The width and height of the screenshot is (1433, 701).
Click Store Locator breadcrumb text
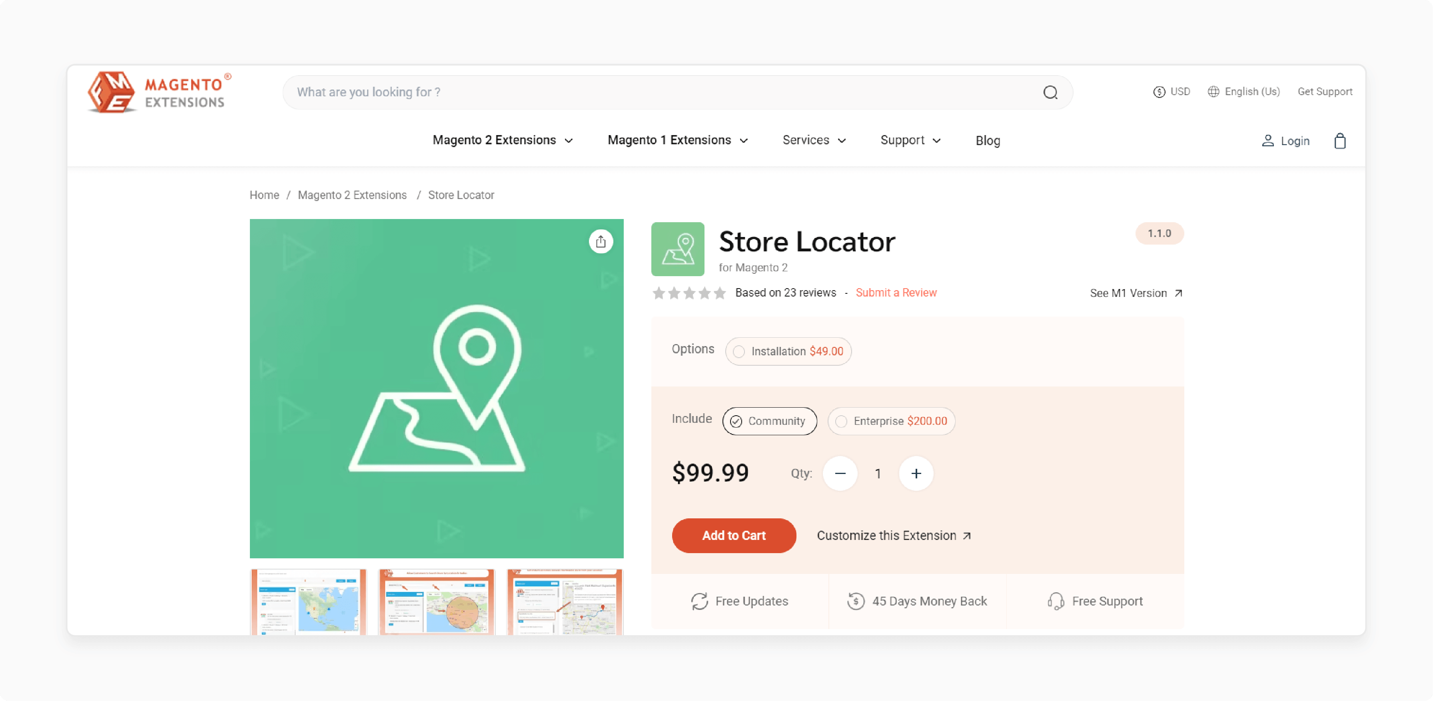click(461, 195)
